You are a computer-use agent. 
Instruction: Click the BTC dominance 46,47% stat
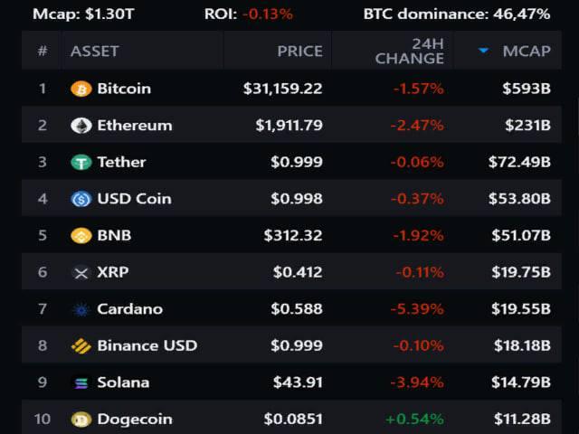(469, 14)
